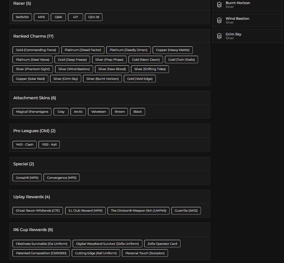Select Patented Composition (CSRX300) tag
284x263 pixels.
click(41, 253)
